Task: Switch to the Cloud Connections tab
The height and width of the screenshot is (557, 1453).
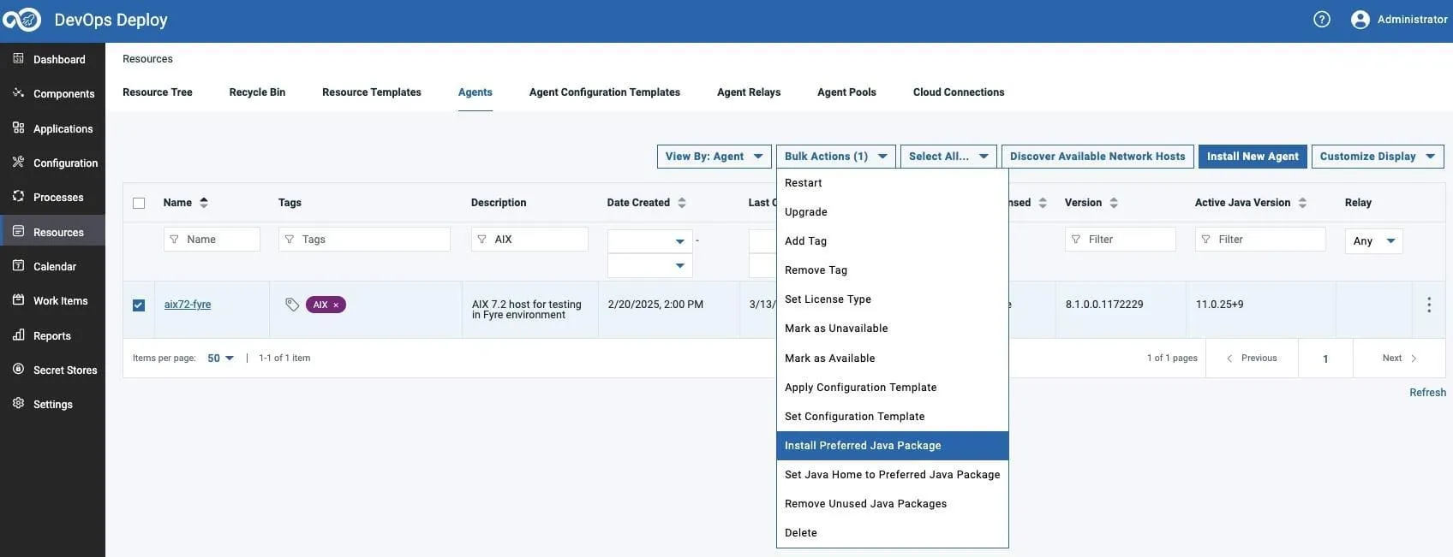Action: pos(959,92)
